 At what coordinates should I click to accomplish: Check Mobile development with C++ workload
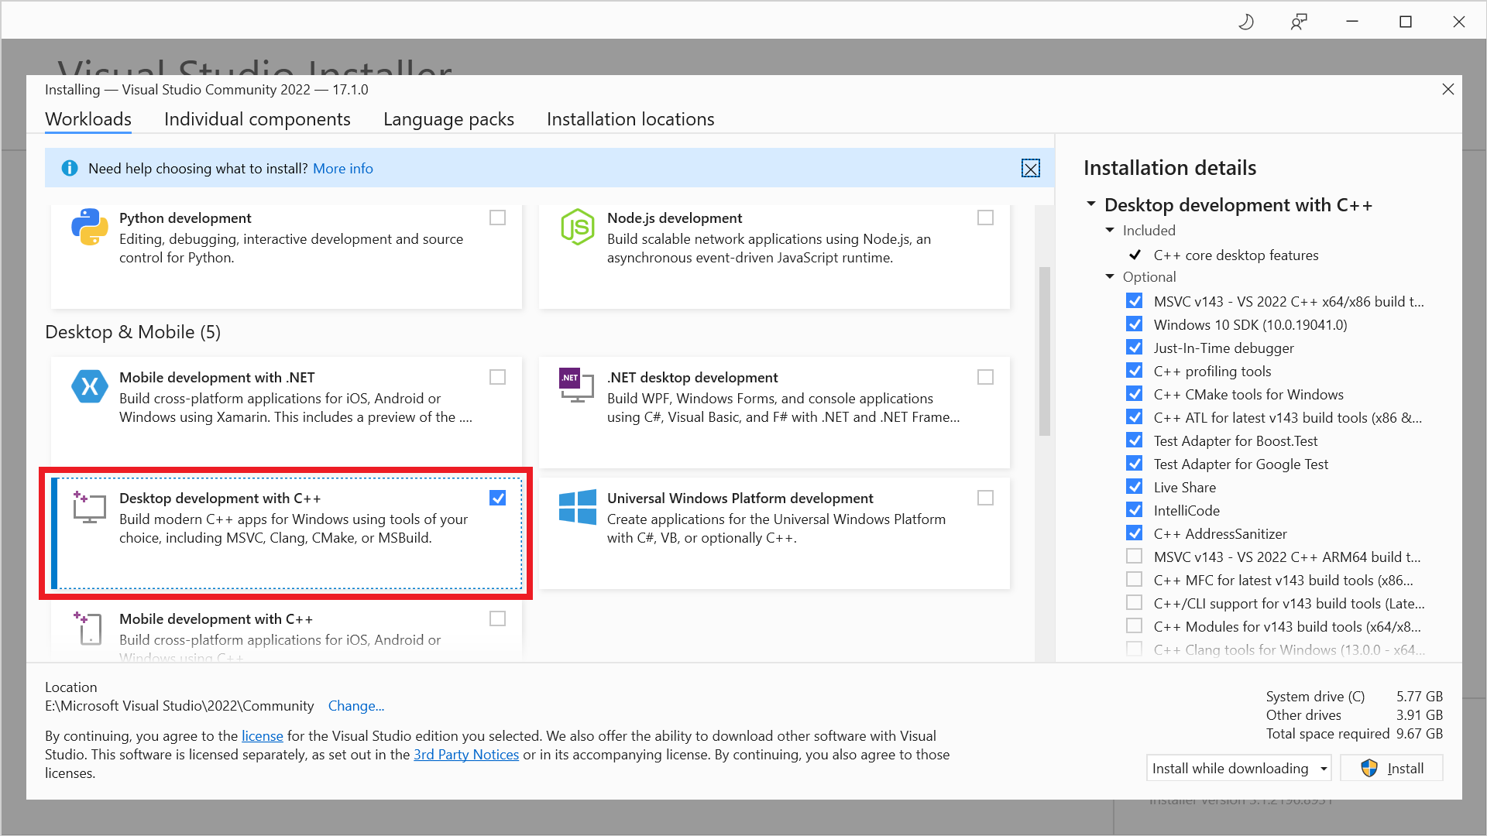point(497,618)
